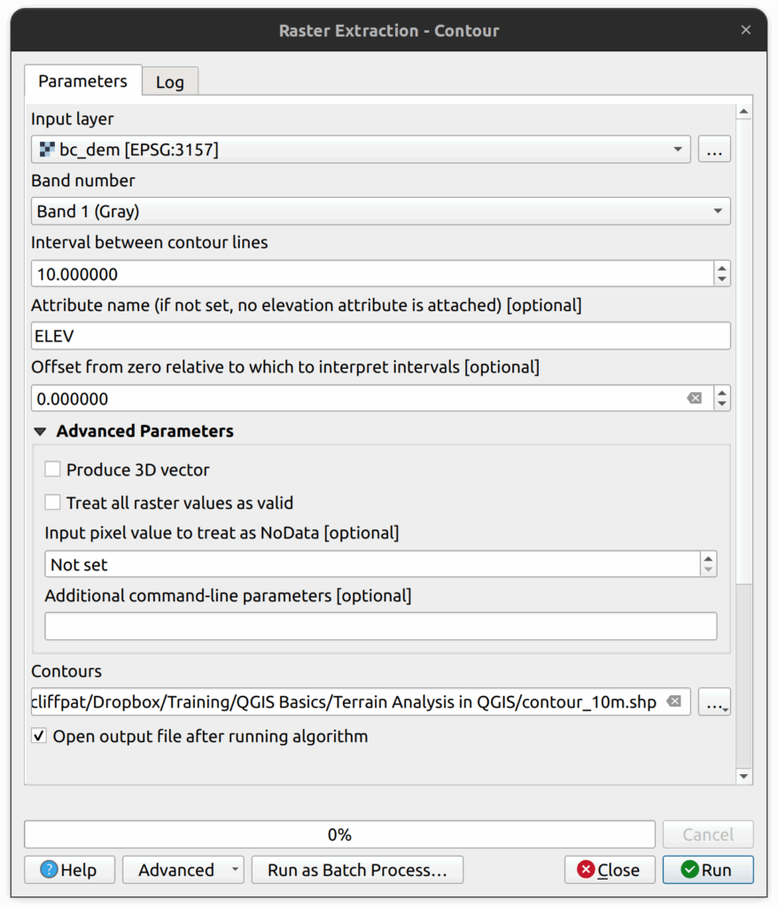Open the Advanced button dropdown arrow
This screenshot has height=908, width=778.
235,870
